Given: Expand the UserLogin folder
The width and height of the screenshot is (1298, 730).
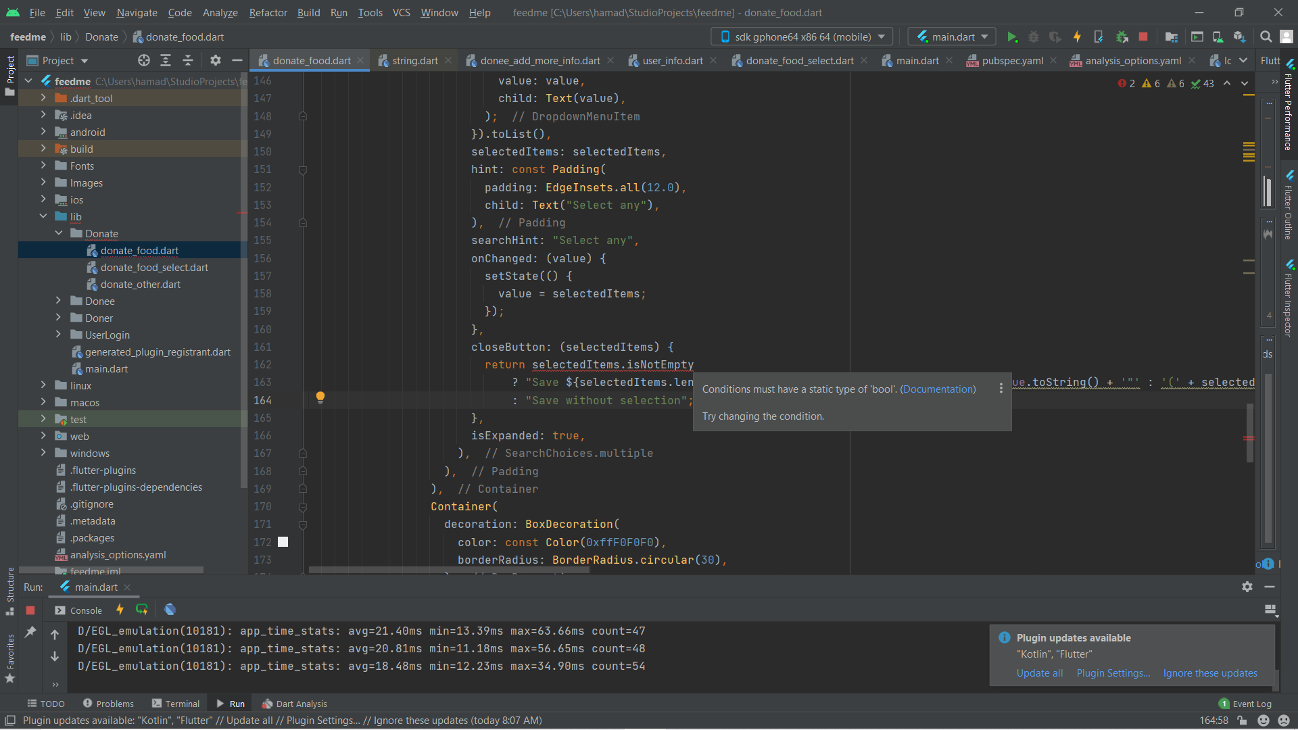Looking at the screenshot, I should point(59,335).
